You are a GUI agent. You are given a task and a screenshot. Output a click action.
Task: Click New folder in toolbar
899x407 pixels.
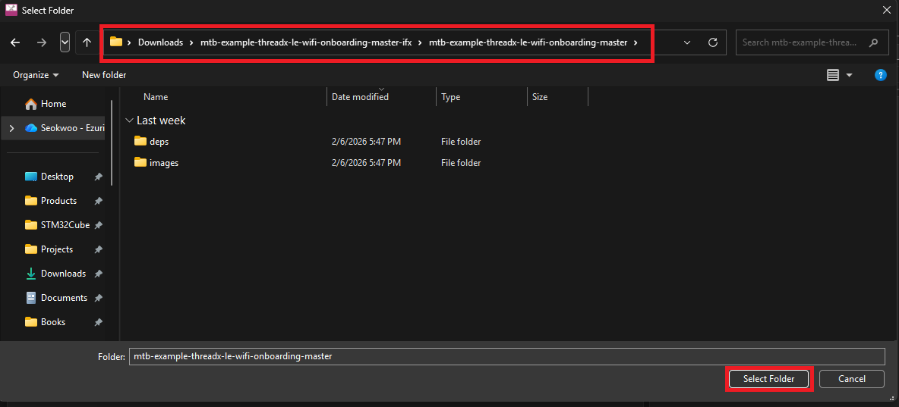(x=104, y=75)
